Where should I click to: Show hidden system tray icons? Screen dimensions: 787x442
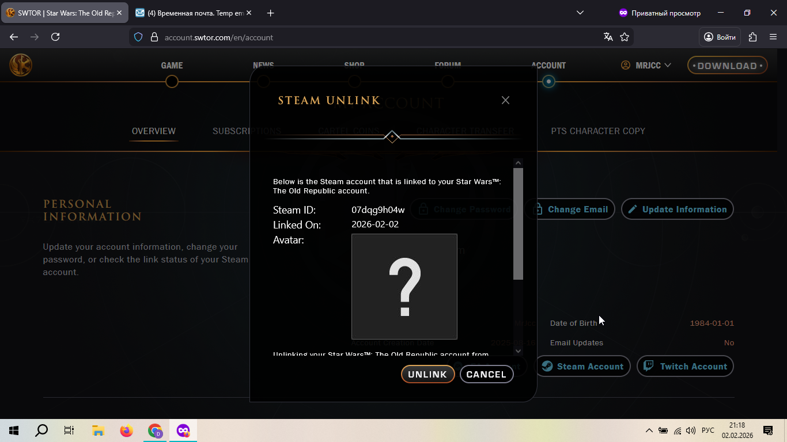coord(649,430)
